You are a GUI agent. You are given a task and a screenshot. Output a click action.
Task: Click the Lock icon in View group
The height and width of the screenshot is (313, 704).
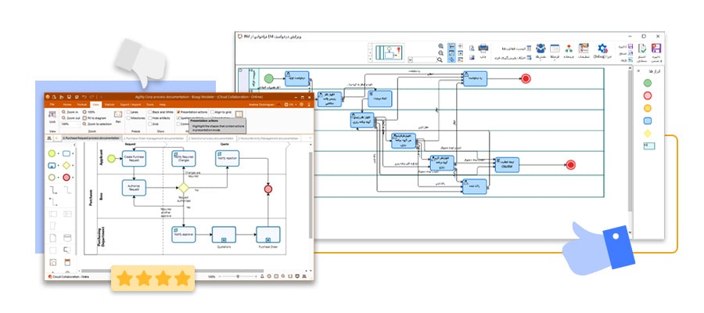pos(52,117)
